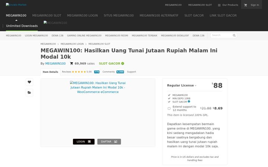The width and height of the screenshot is (268, 167).
Task: Click the Our Products grid icon
Action: coord(219,5)
